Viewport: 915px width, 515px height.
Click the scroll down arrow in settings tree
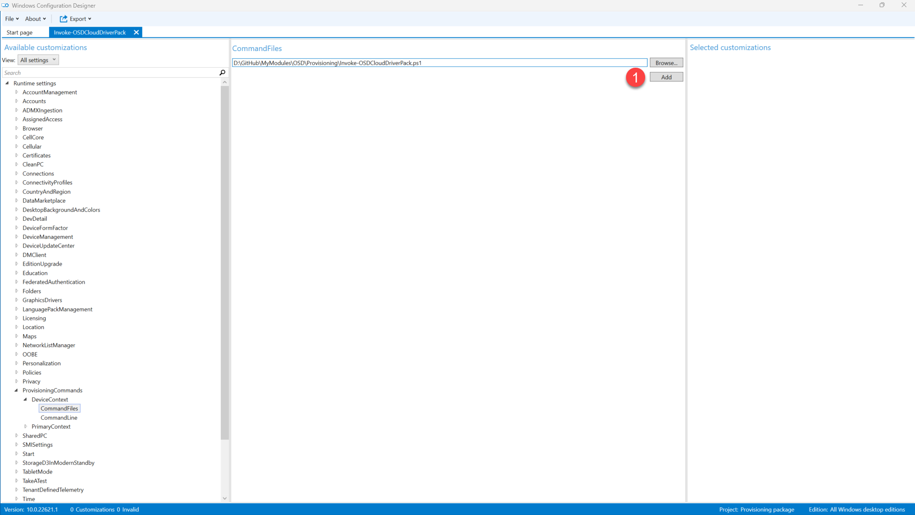[225, 498]
